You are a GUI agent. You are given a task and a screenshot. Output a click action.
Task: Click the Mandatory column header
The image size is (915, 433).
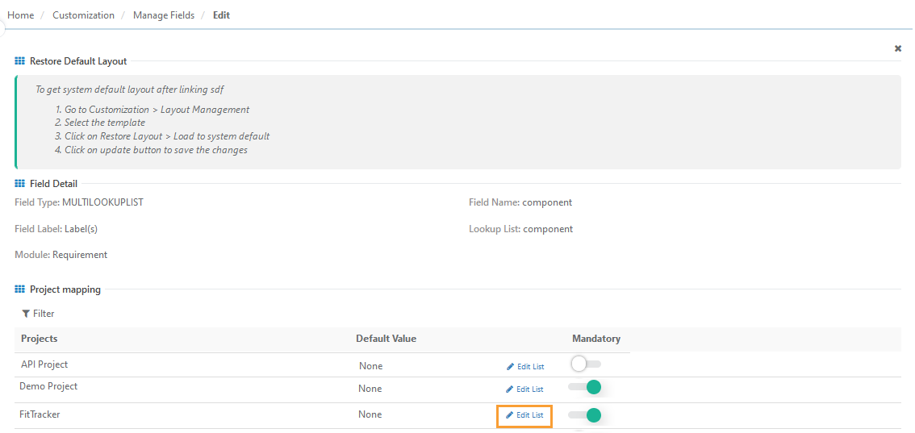[596, 339]
